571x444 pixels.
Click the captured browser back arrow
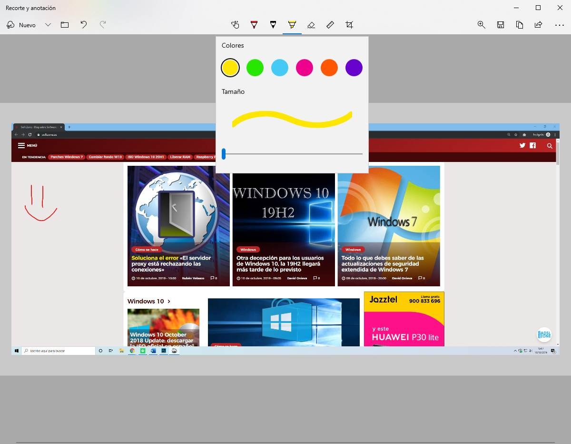point(16,135)
